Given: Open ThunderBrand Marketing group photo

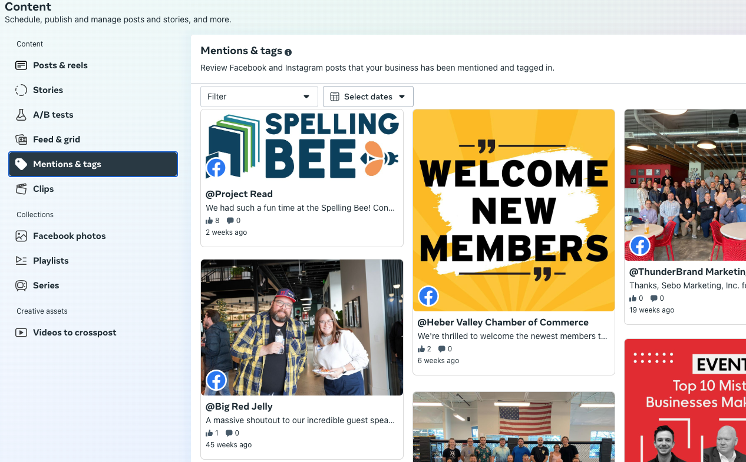Looking at the screenshot, I should point(685,185).
